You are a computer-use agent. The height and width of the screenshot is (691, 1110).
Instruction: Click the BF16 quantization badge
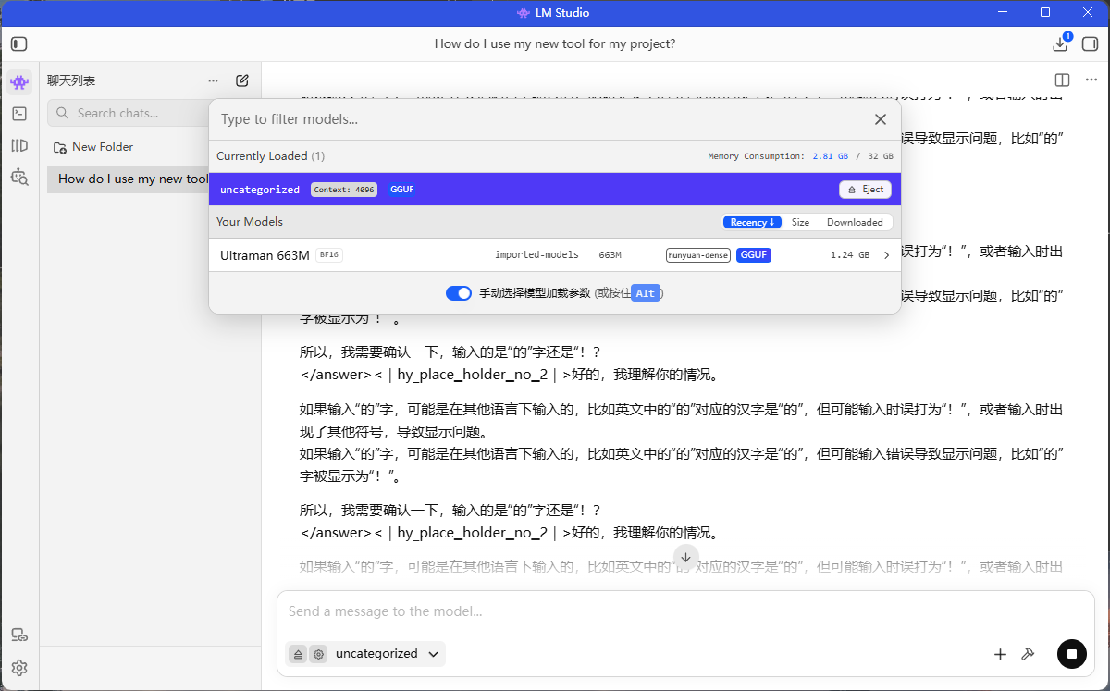coord(329,255)
